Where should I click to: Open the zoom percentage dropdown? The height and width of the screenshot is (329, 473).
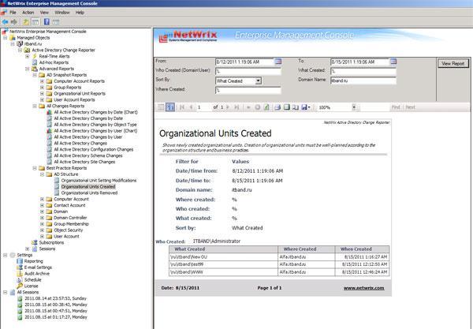click(352, 107)
